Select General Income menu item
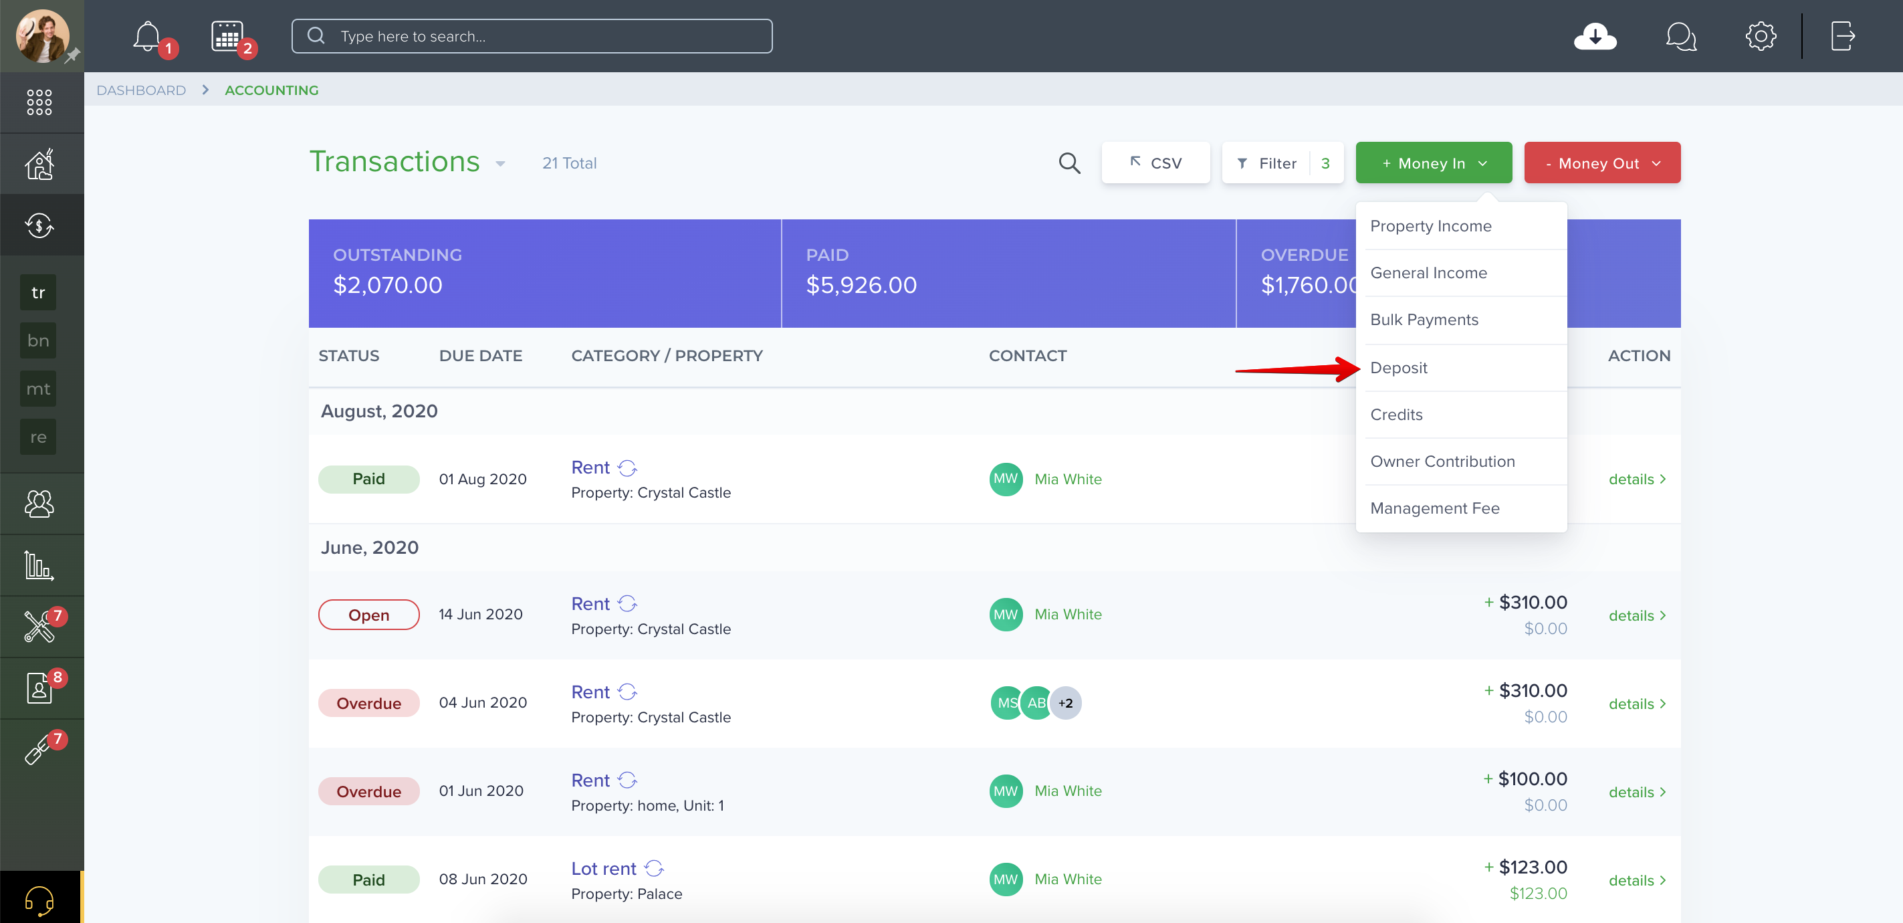Viewport: 1903px width, 923px height. click(1460, 273)
